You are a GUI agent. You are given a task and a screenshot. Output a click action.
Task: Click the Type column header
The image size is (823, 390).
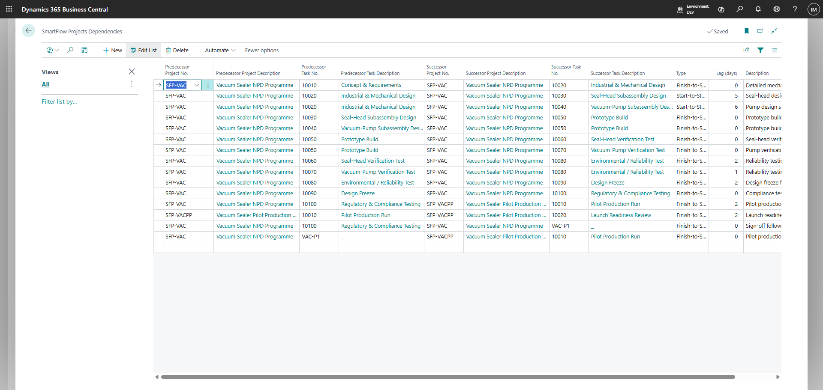click(681, 73)
